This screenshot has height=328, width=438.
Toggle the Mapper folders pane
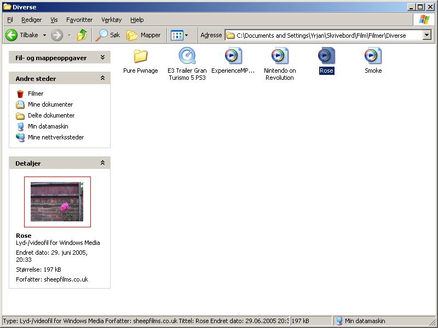tap(144, 35)
